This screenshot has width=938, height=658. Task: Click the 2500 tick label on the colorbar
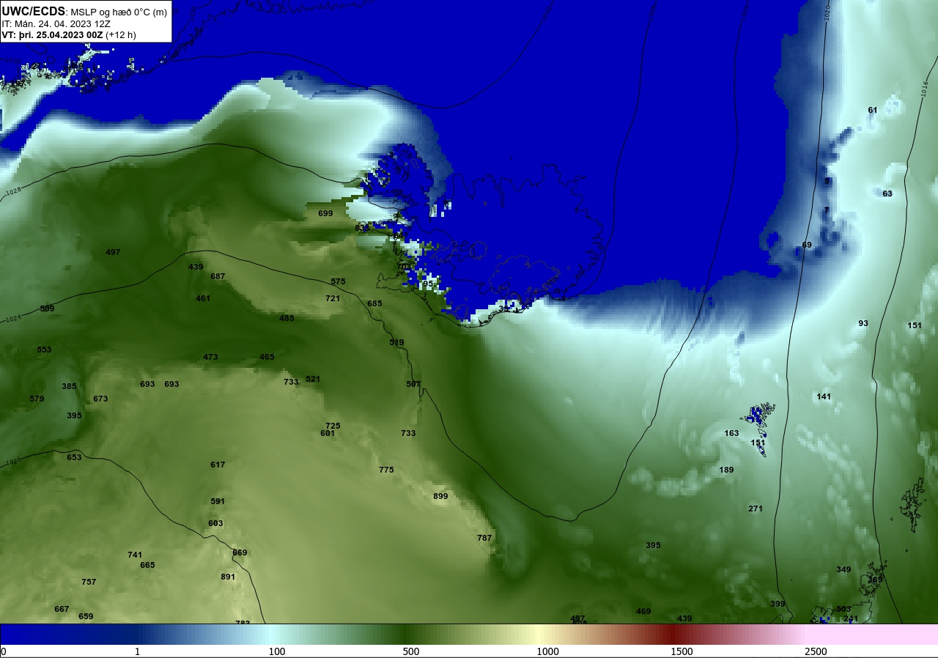[x=816, y=651]
